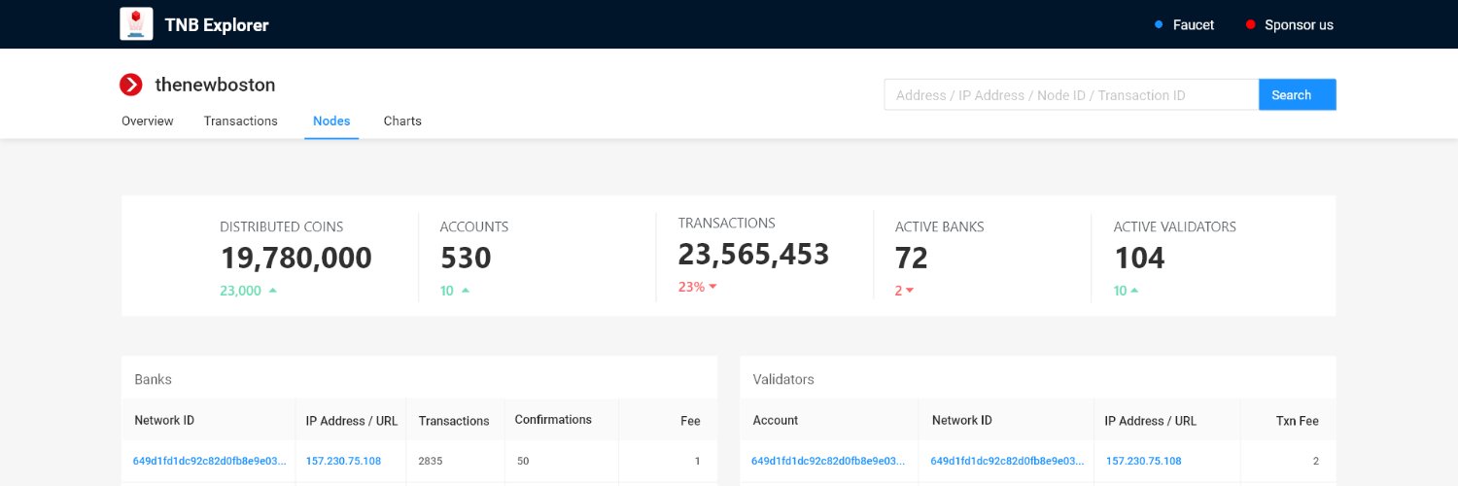Image resolution: width=1458 pixels, height=486 pixels.
Task: Open Banks network ID 649d1fd1dc92c82d0fb8e9e03
Action: (x=210, y=461)
